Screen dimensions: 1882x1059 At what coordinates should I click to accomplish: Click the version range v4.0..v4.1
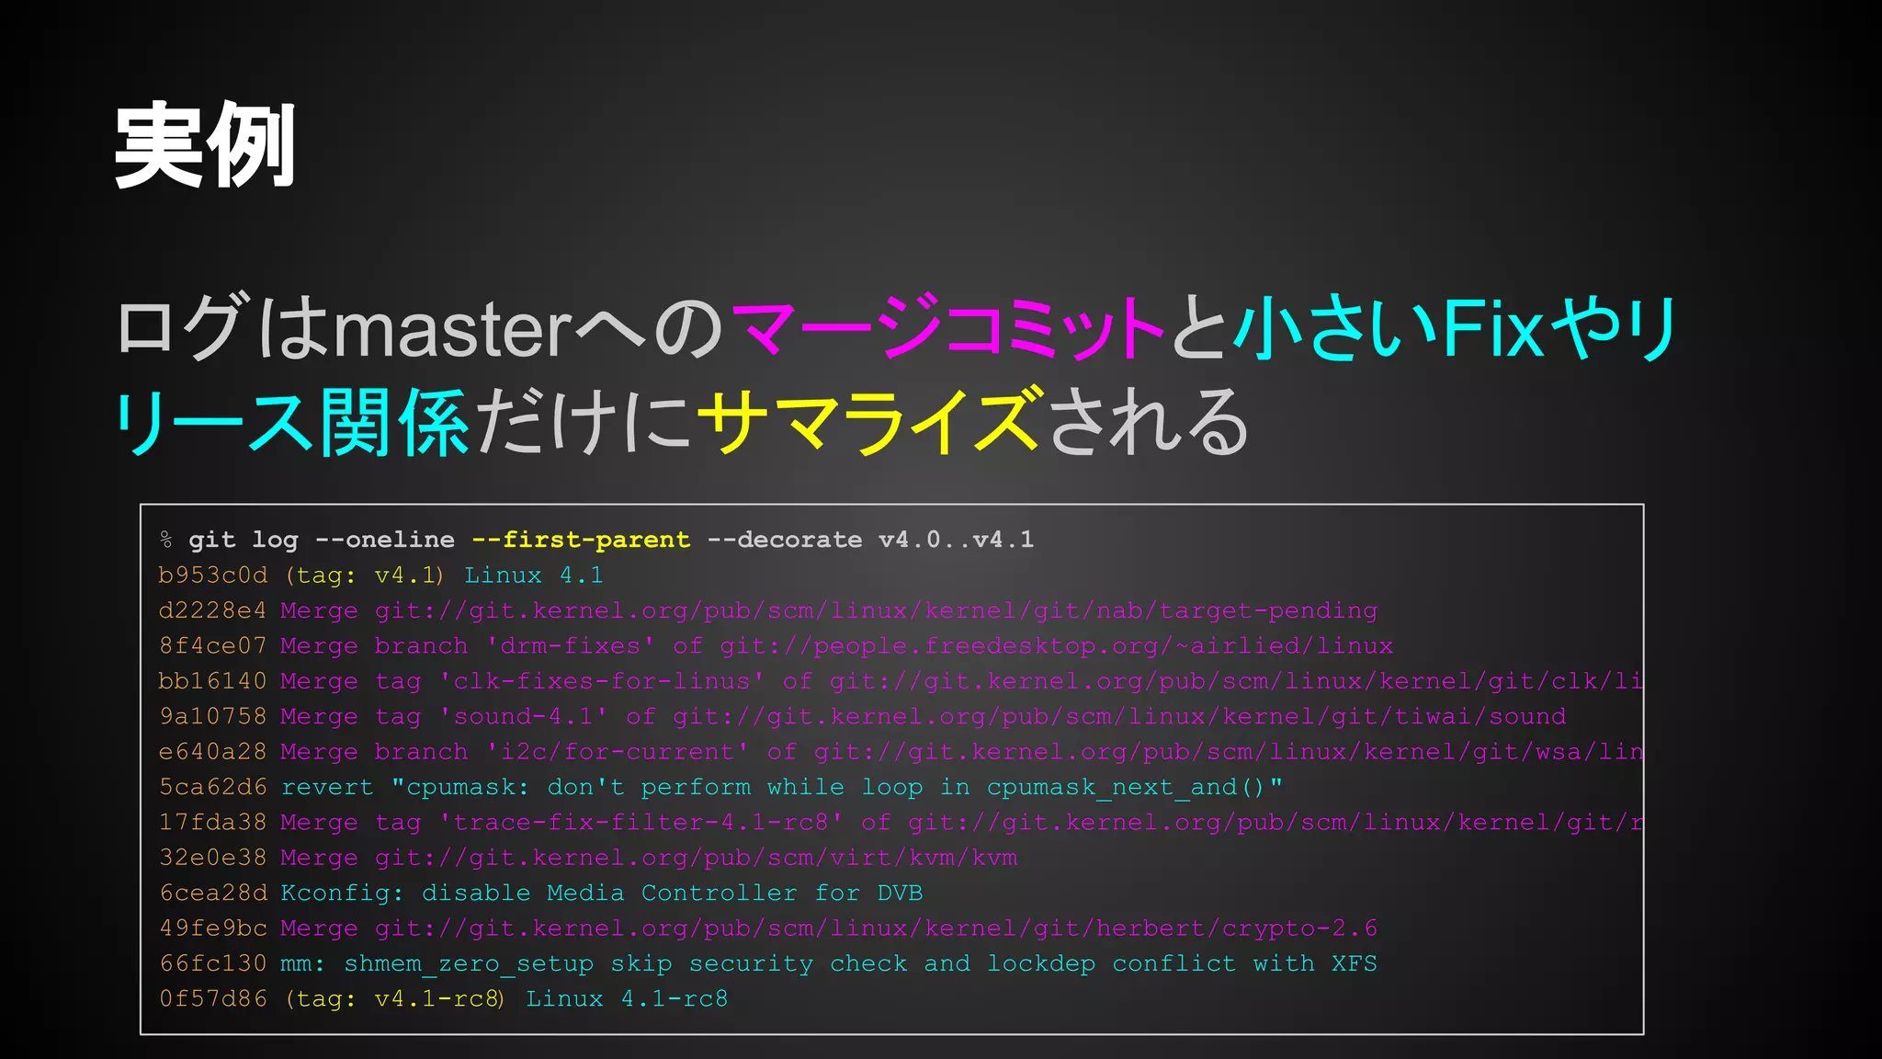[x=956, y=540]
